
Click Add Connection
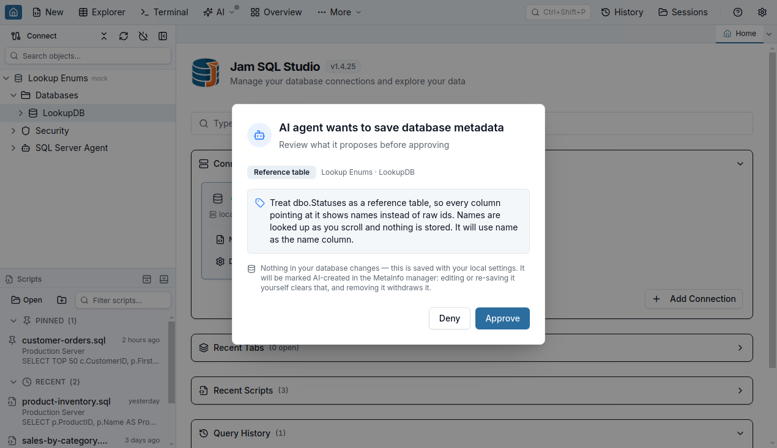coord(694,299)
